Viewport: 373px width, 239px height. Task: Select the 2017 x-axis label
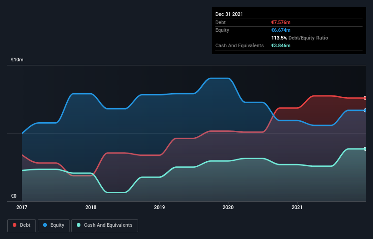coord(22,207)
